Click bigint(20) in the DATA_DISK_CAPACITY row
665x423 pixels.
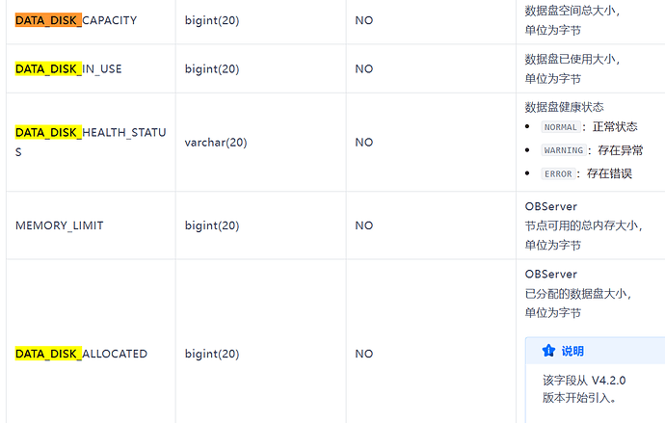[212, 20]
